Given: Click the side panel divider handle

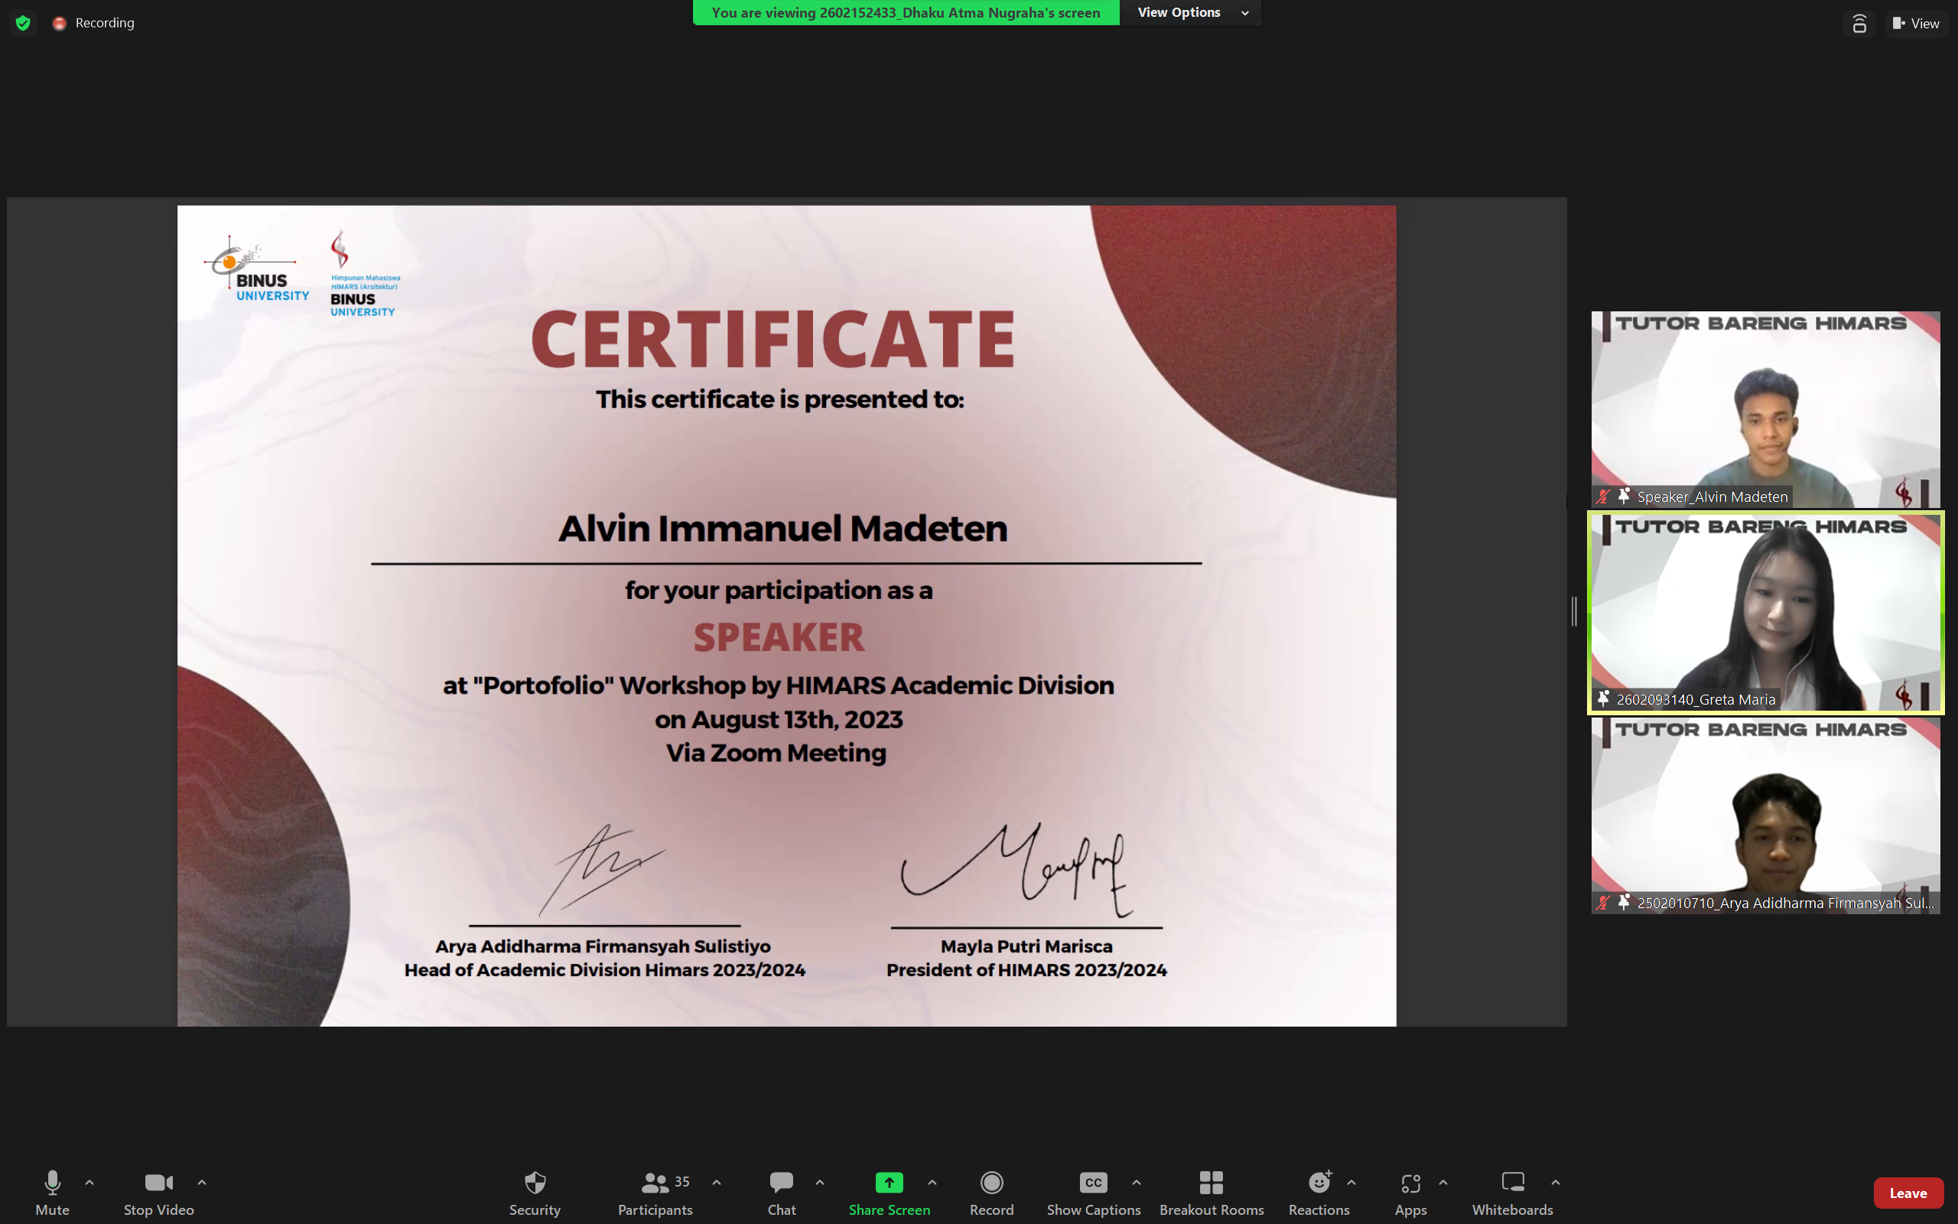Looking at the screenshot, I should (1575, 612).
